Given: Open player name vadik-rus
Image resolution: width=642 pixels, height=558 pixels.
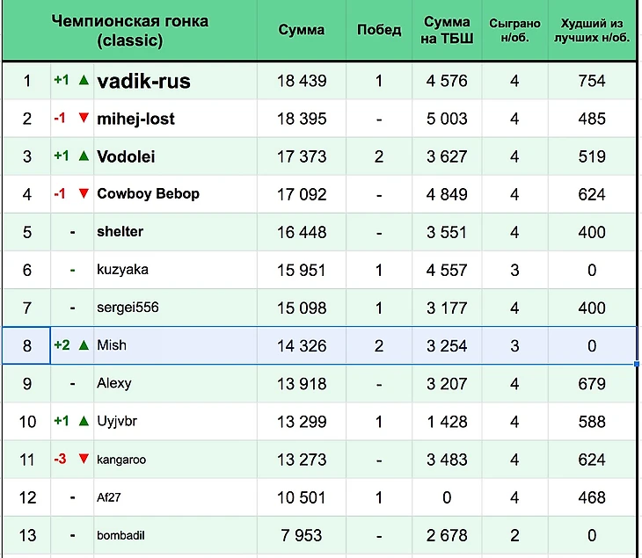Looking at the screenshot, I should click(x=143, y=81).
